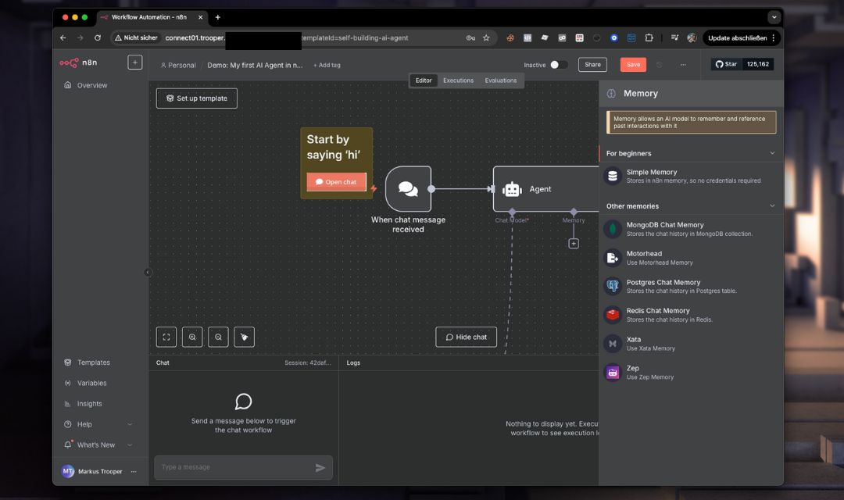Screen dimensions: 844x500
Task: Open Templates in the sidebar
Action: (x=88, y=362)
